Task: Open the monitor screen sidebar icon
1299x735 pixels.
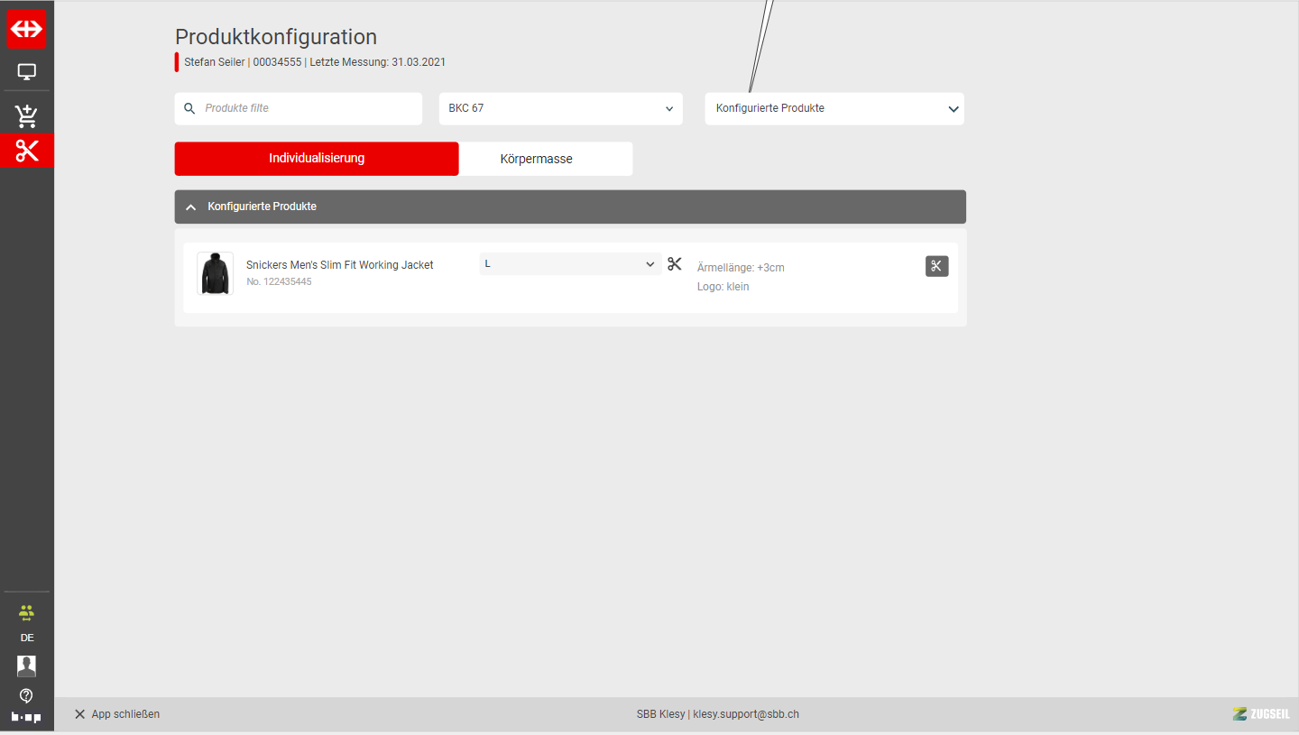Action: click(27, 72)
